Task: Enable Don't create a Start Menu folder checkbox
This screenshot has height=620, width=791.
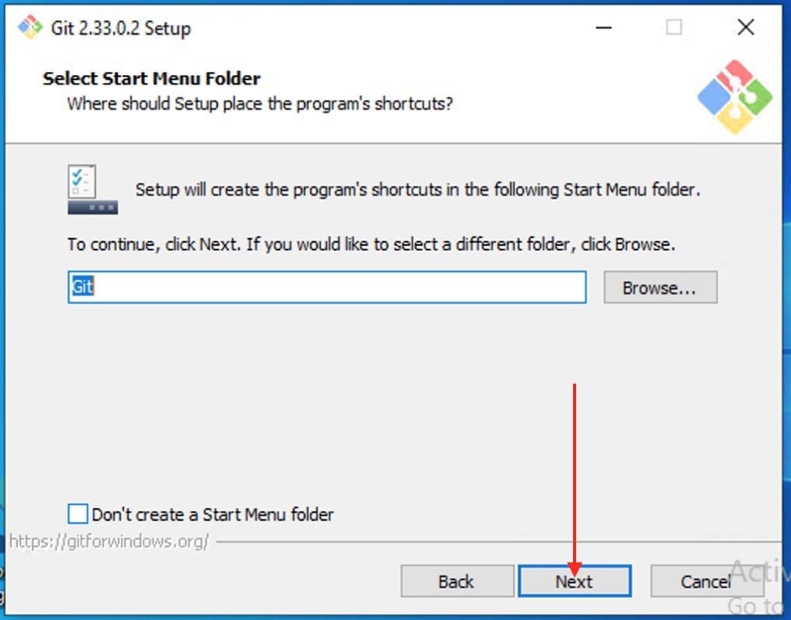Action: coord(78,514)
